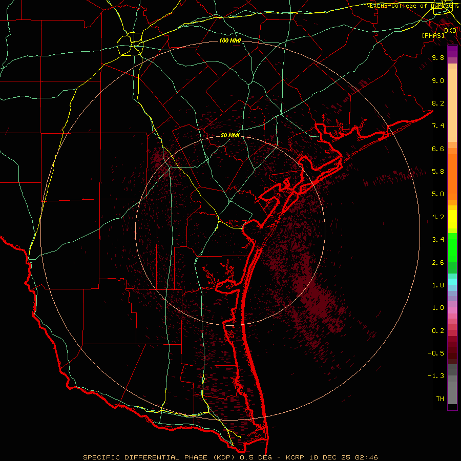Pick the bright yellow band of the color bar
The width and height of the screenshot is (461, 461).
pos(452,219)
